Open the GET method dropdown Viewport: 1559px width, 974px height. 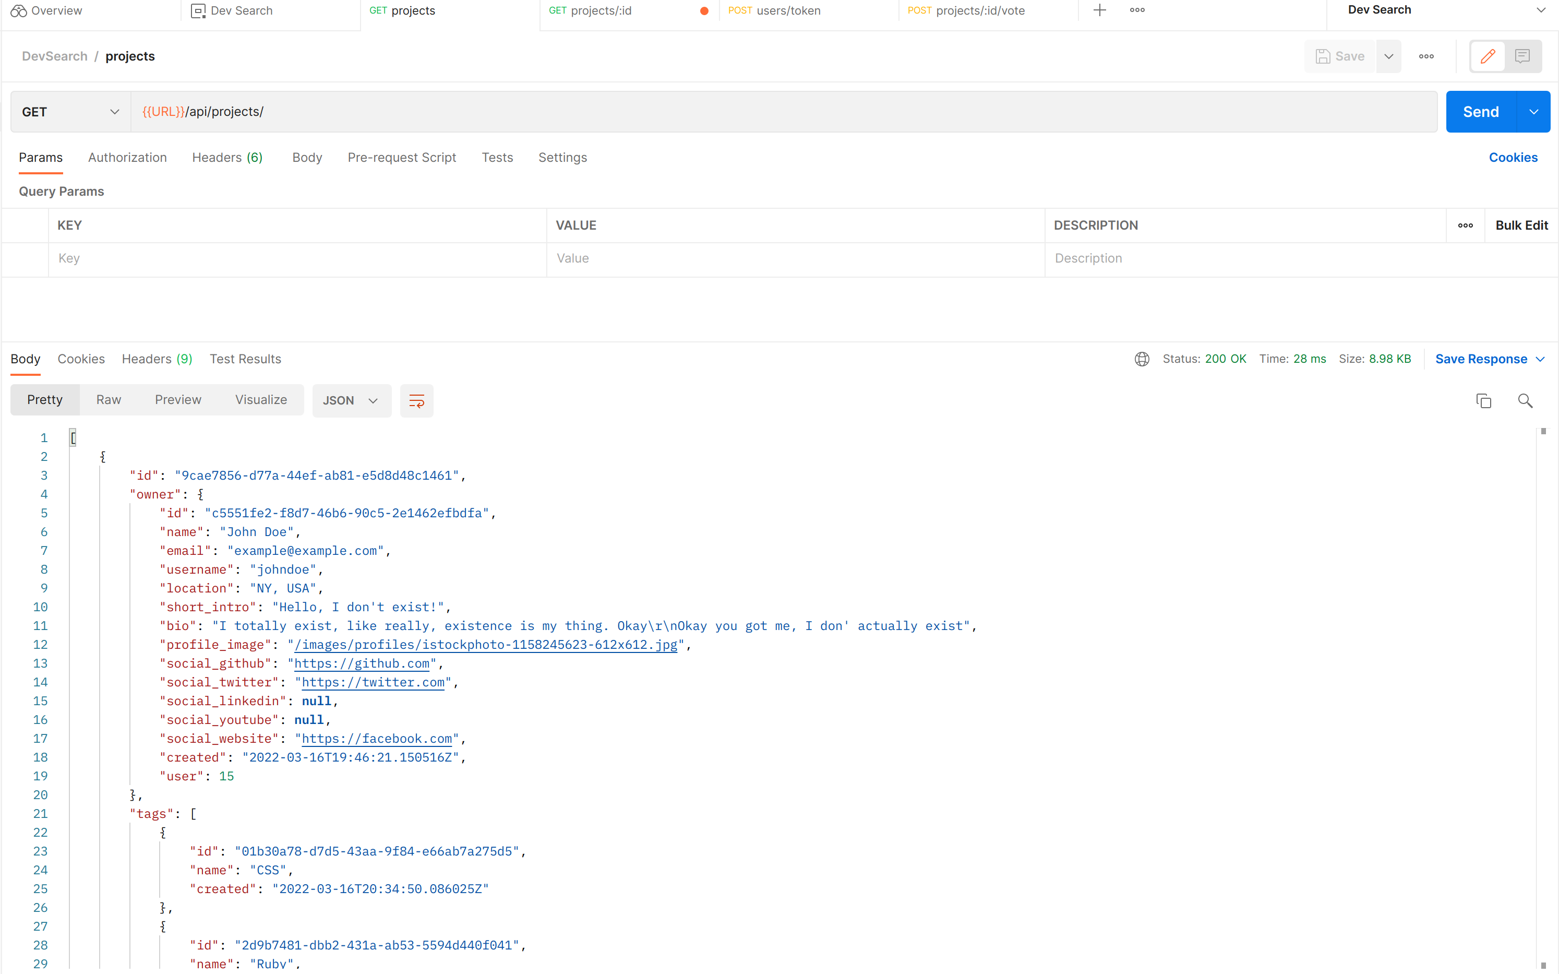70,112
